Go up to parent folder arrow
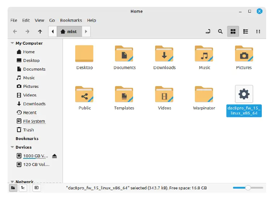 [40, 32]
